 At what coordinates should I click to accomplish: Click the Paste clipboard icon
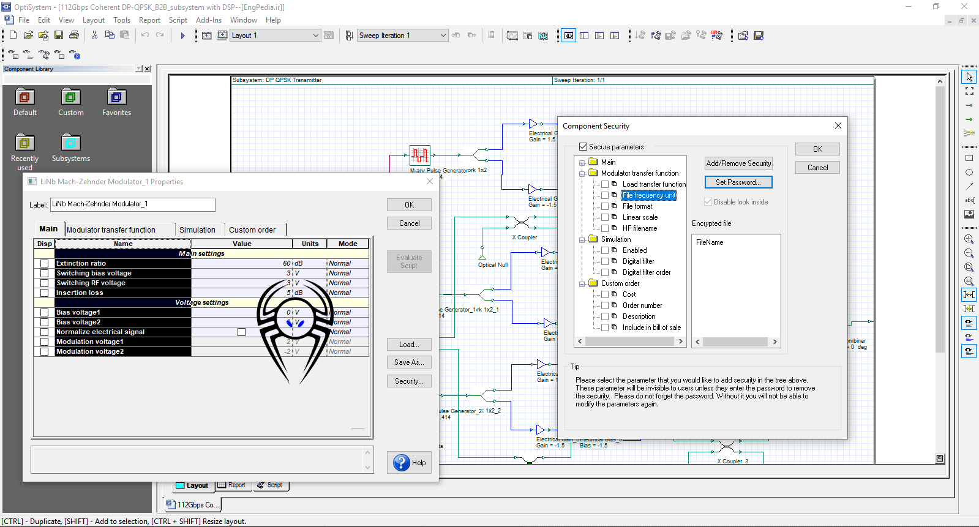[124, 36]
